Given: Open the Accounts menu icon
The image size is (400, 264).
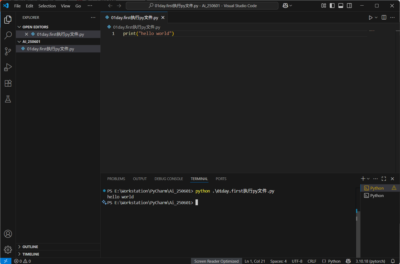Looking at the screenshot, I should pyautogui.click(x=8, y=234).
